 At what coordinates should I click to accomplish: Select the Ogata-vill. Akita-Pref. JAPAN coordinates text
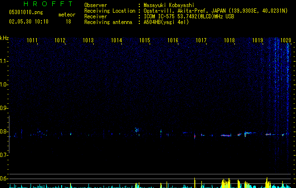(x=216, y=11)
